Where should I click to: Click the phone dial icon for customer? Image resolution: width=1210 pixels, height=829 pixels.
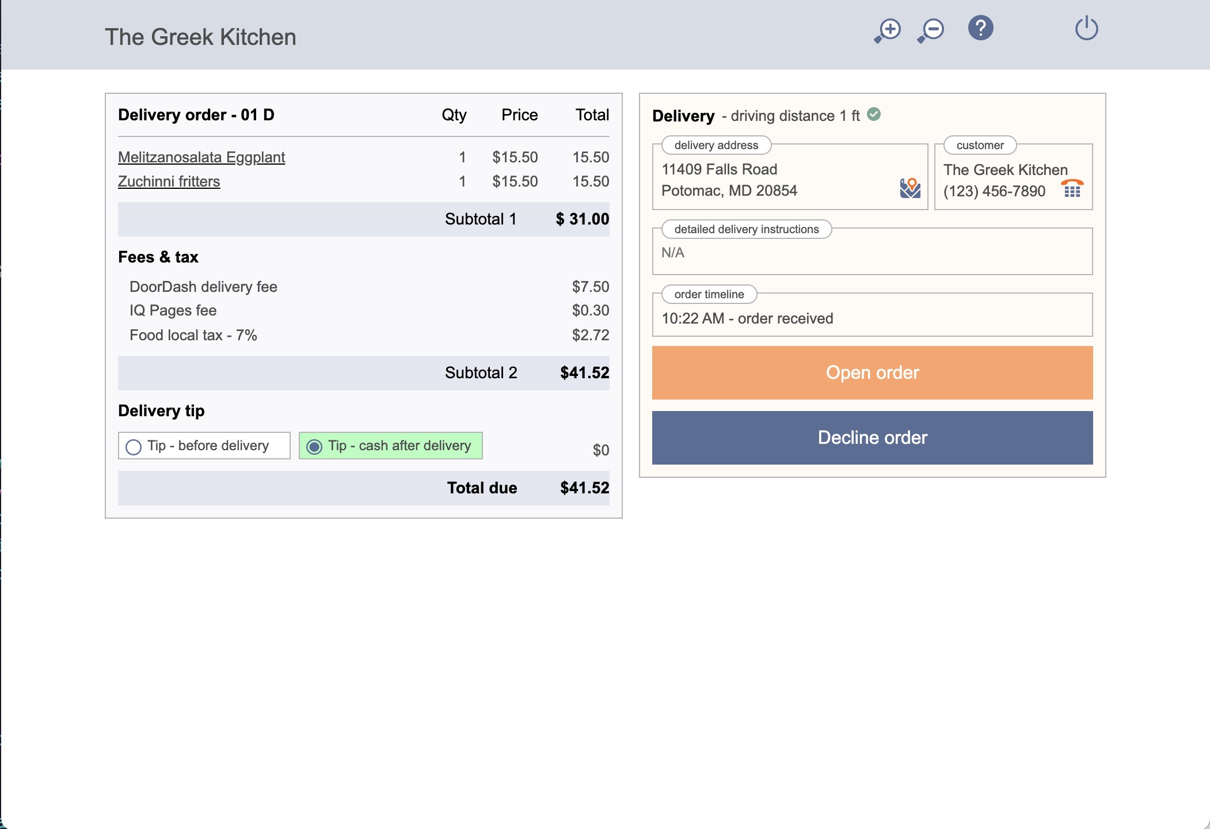1072,188
